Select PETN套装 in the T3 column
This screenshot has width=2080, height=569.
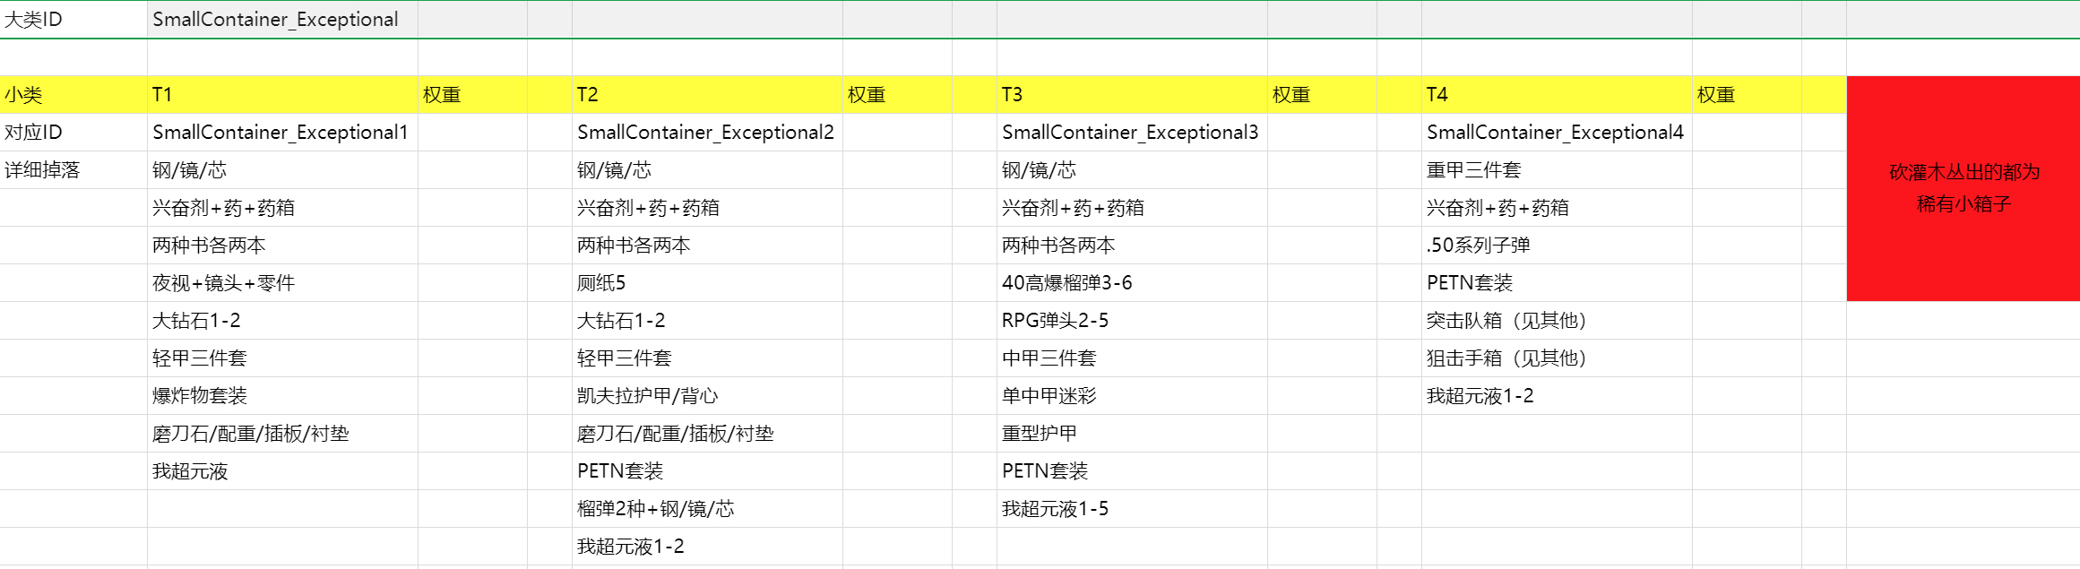coord(1132,471)
